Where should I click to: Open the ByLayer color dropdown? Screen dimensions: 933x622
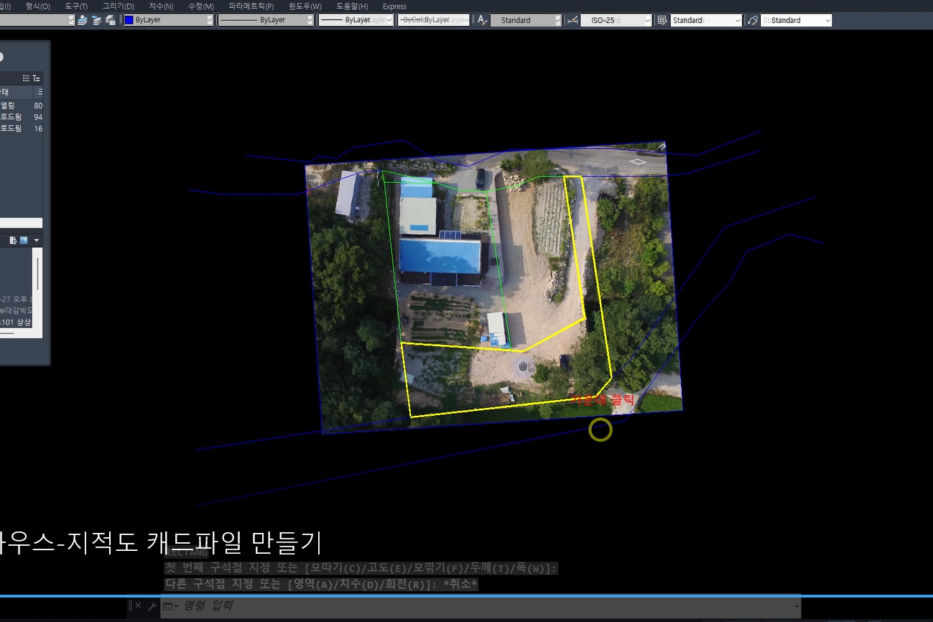210,20
